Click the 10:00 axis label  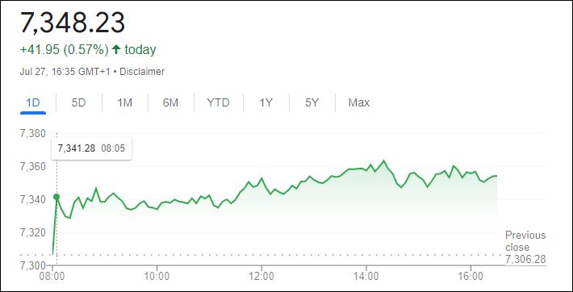[x=157, y=277]
